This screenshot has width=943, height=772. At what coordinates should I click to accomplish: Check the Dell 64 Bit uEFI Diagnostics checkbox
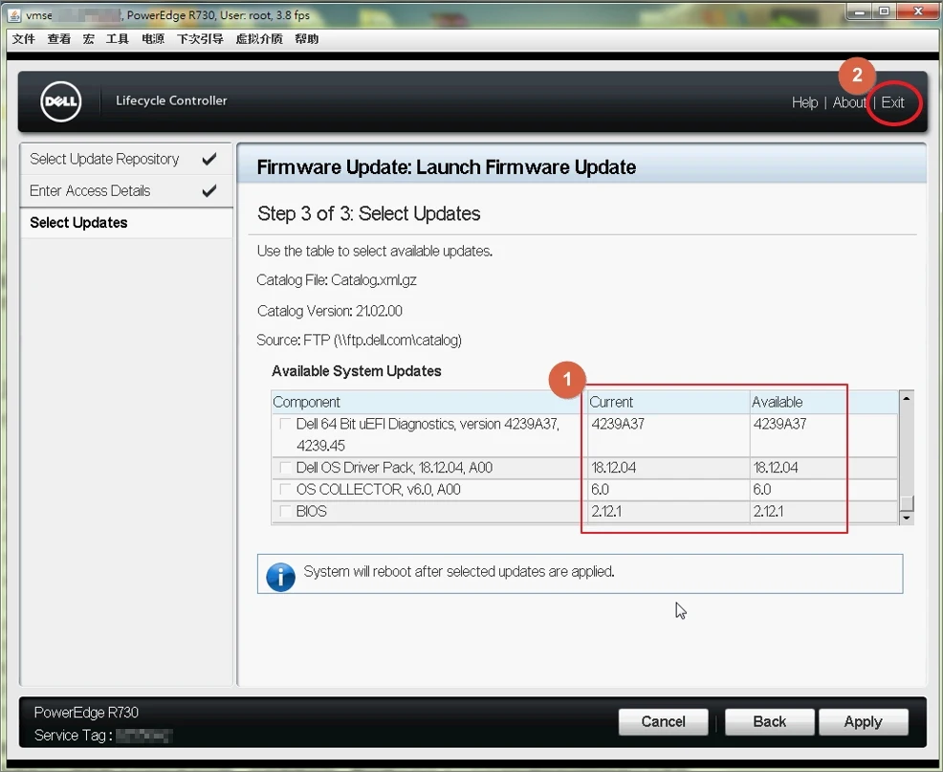coord(285,424)
